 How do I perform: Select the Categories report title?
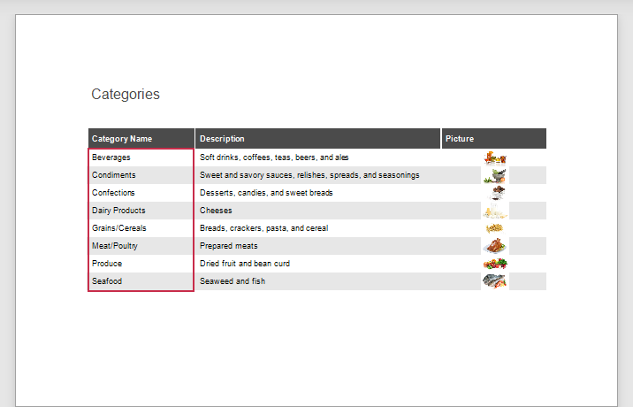pos(126,94)
